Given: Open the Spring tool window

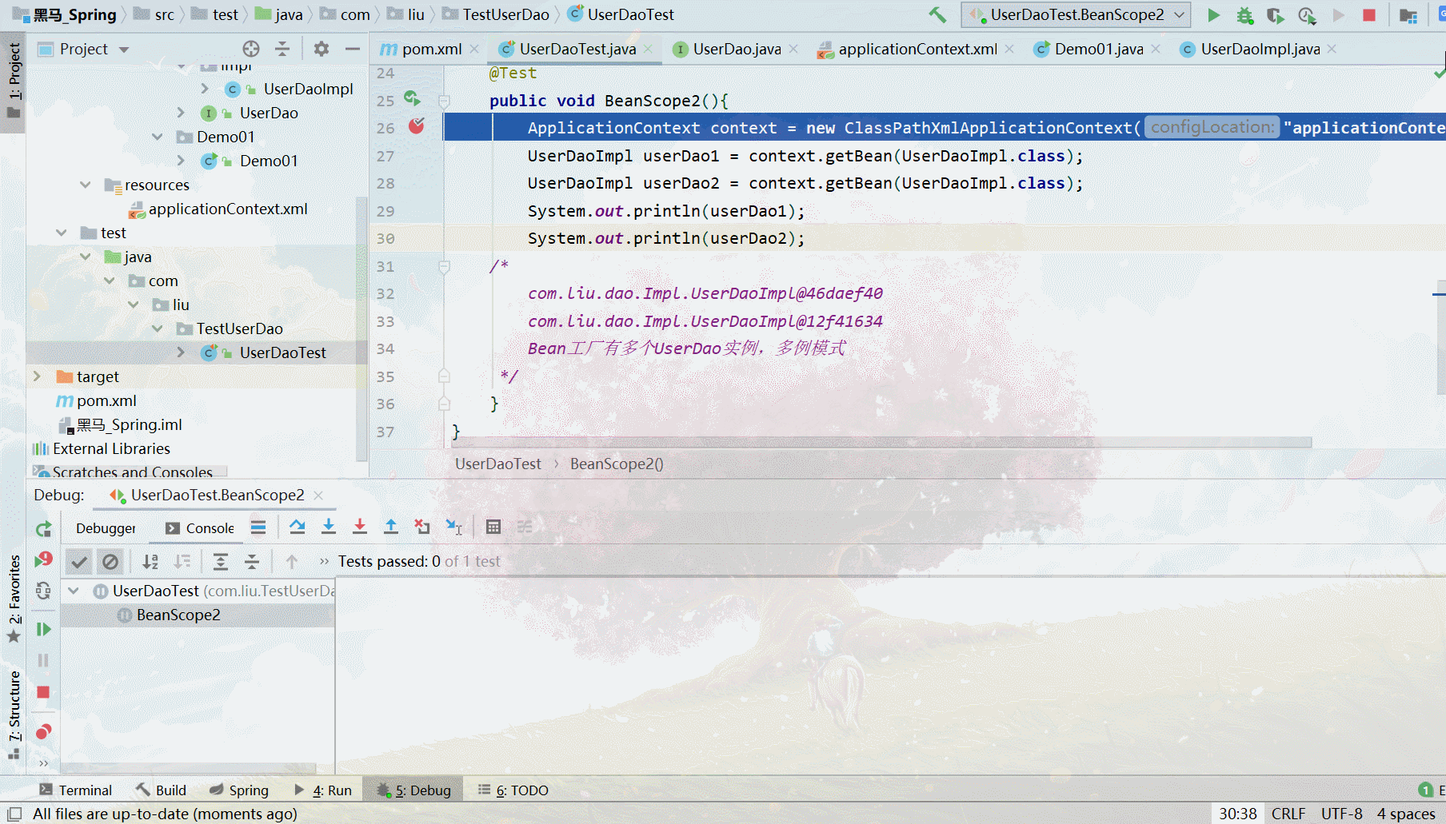Looking at the screenshot, I should (238, 790).
